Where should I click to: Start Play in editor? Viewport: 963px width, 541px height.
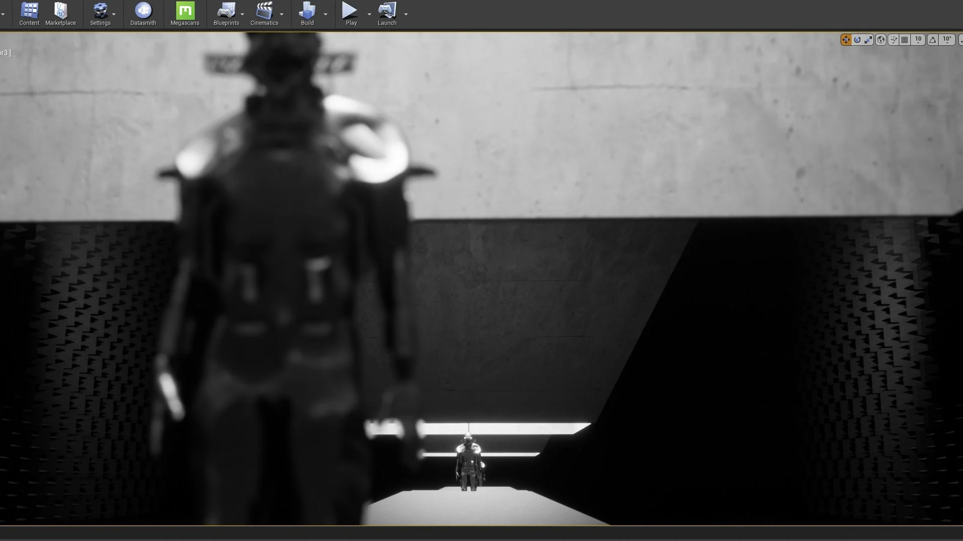pyautogui.click(x=351, y=14)
